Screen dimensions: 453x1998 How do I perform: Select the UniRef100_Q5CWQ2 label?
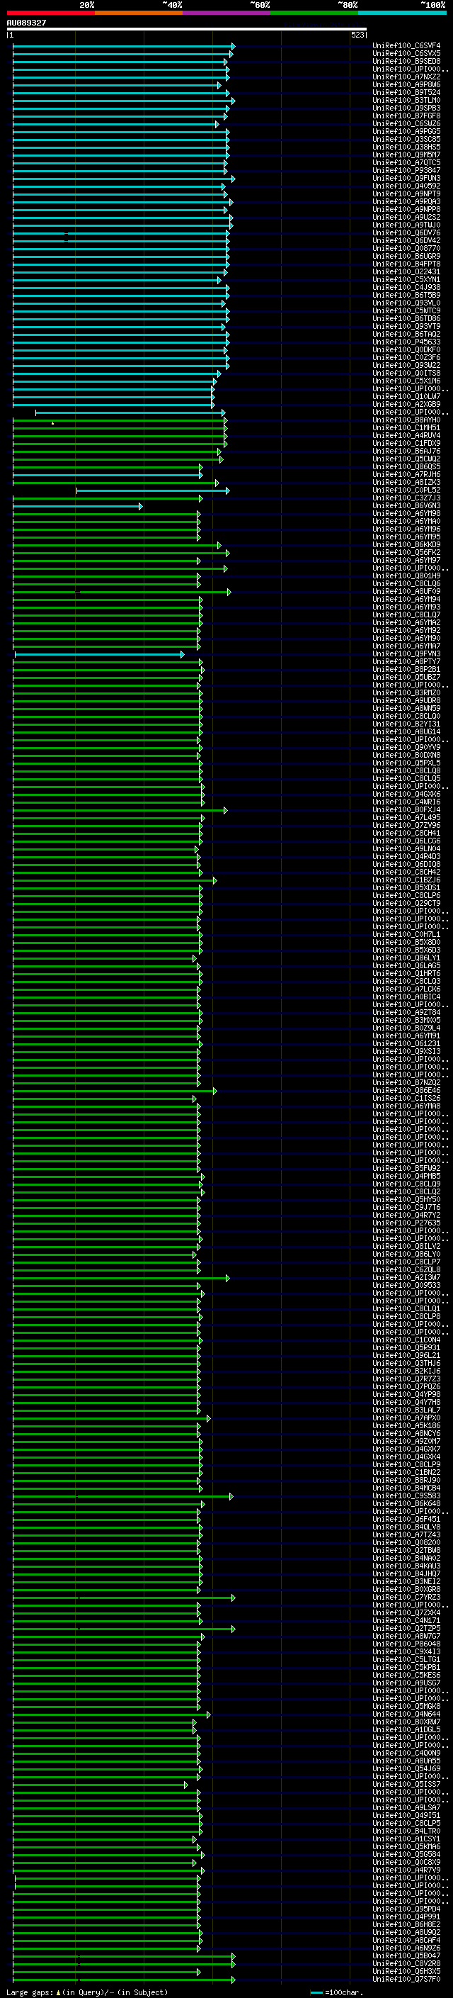(406, 459)
